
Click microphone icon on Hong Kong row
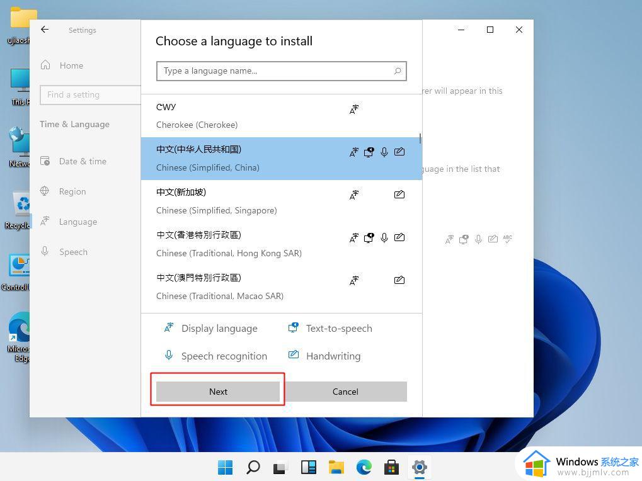(x=384, y=237)
